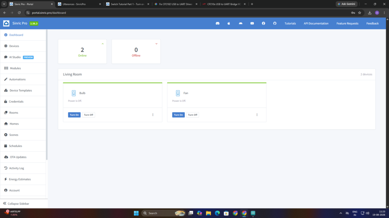389x218 pixels.
Task: Open Bulb card three-dot options menu
Action: click(153, 115)
